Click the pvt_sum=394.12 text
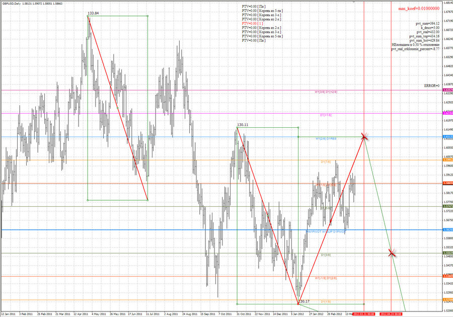The image size is (453, 317). point(427,23)
